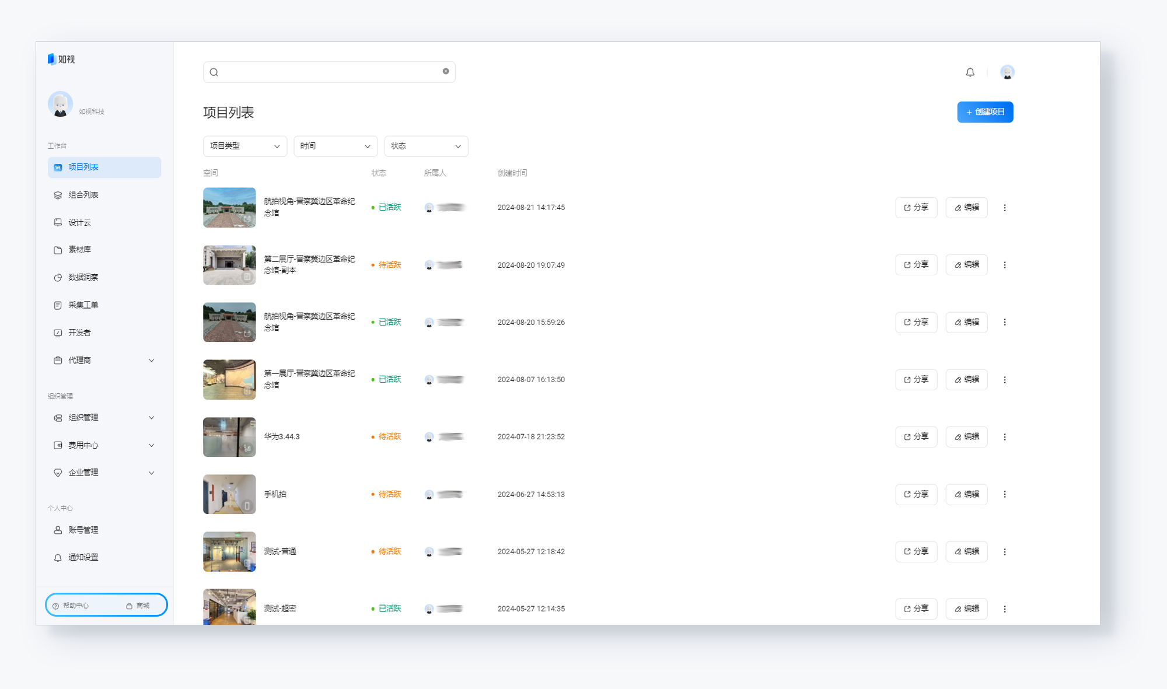Click the search magnifier icon
Image resolution: width=1167 pixels, height=689 pixels.
coord(214,72)
